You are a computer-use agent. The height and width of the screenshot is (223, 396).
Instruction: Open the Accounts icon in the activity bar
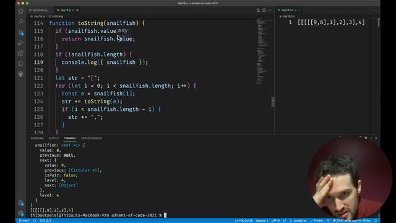(x=20, y=203)
